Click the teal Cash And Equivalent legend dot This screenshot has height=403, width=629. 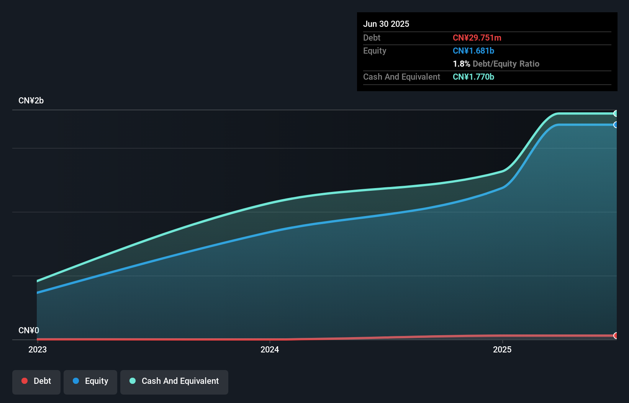tap(132, 381)
